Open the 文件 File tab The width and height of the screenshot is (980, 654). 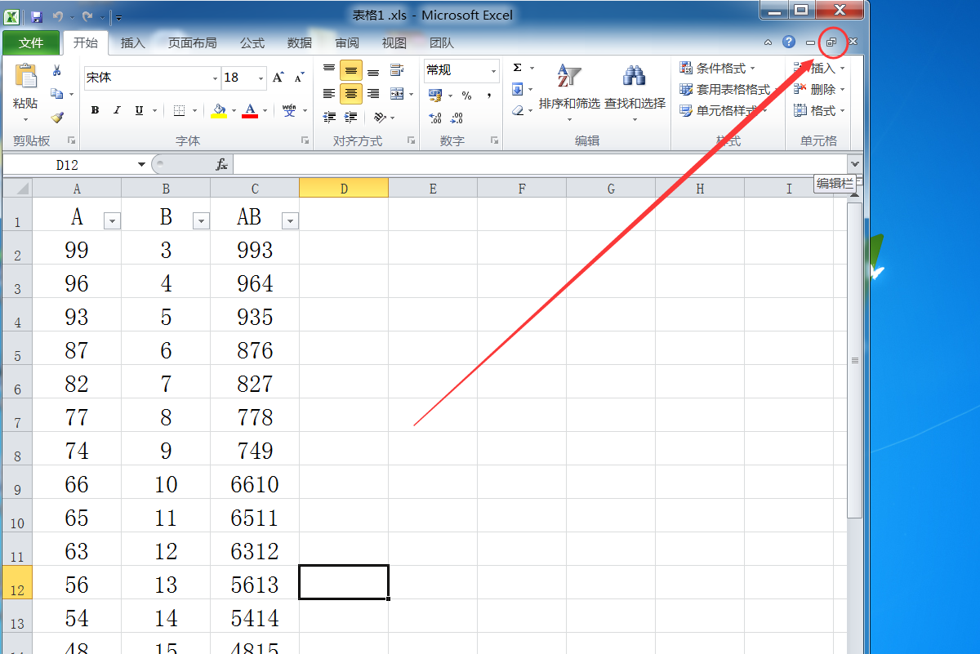point(31,42)
